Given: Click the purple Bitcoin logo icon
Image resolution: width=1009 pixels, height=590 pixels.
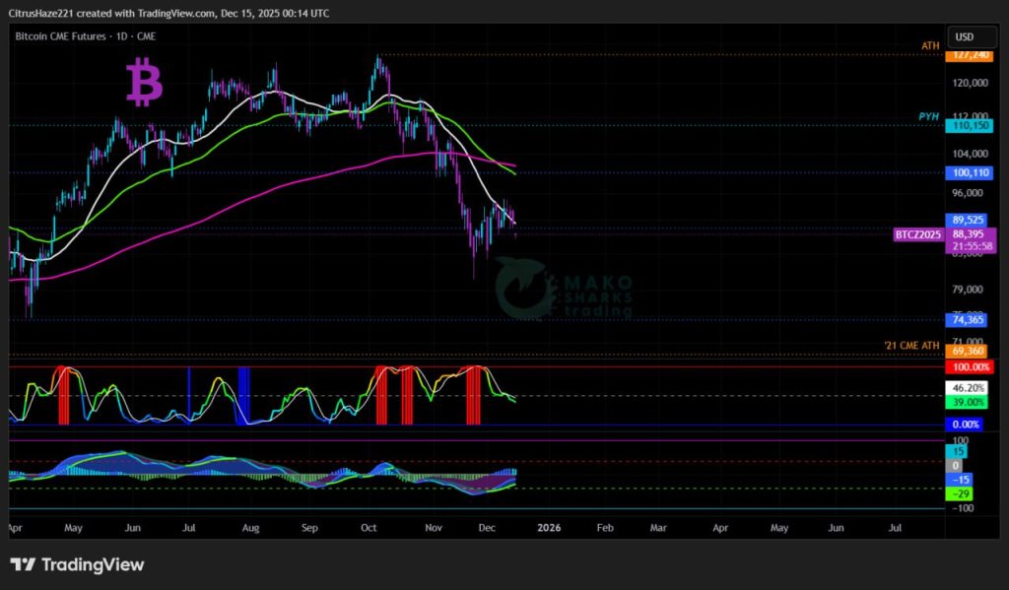Looking at the screenshot, I should click(x=145, y=83).
